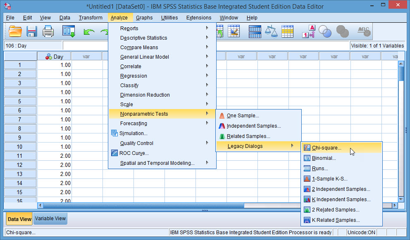Click the K Related Samples icon
Screen dimensions: 410x240
[x=307, y=220]
